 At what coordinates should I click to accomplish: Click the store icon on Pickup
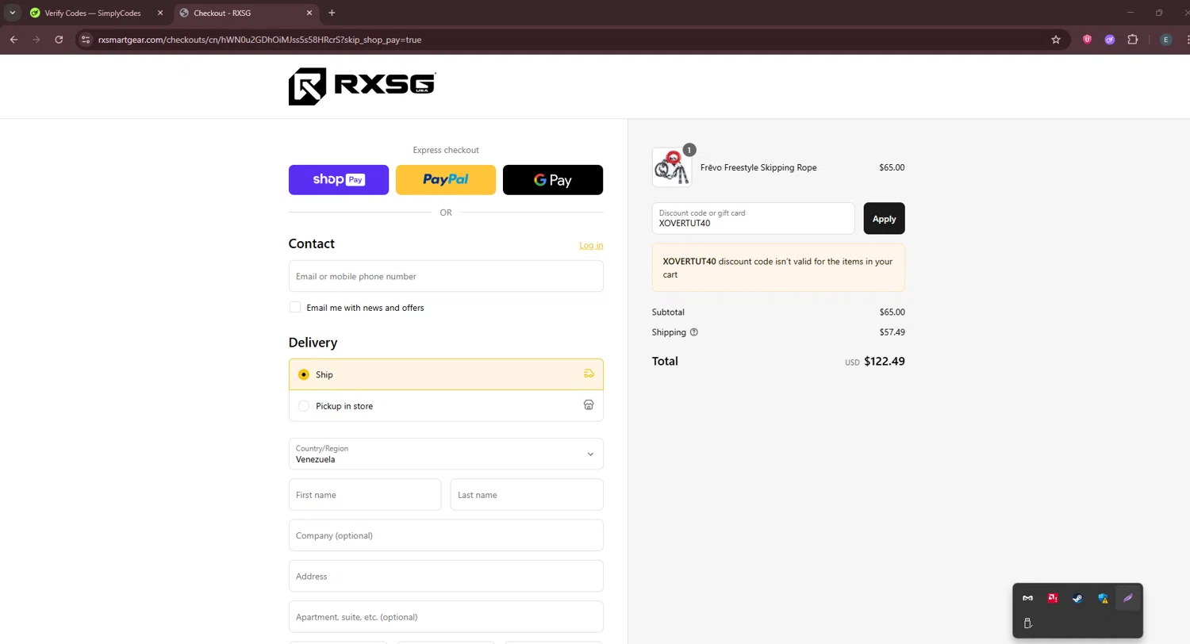coord(589,405)
